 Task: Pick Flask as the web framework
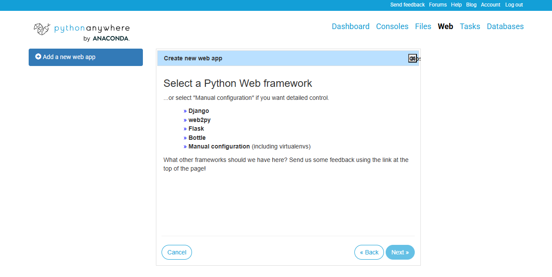(196, 129)
